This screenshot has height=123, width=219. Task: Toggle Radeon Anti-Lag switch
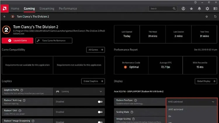100,102
